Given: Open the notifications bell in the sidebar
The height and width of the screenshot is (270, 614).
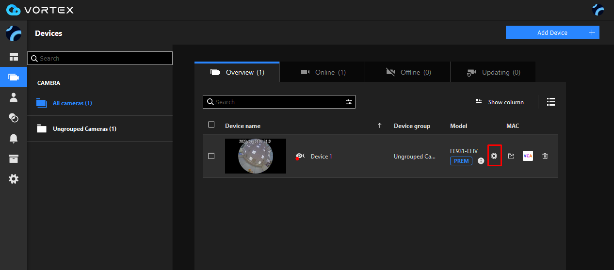Looking at the screenshot, I should [x=14, y=139].
